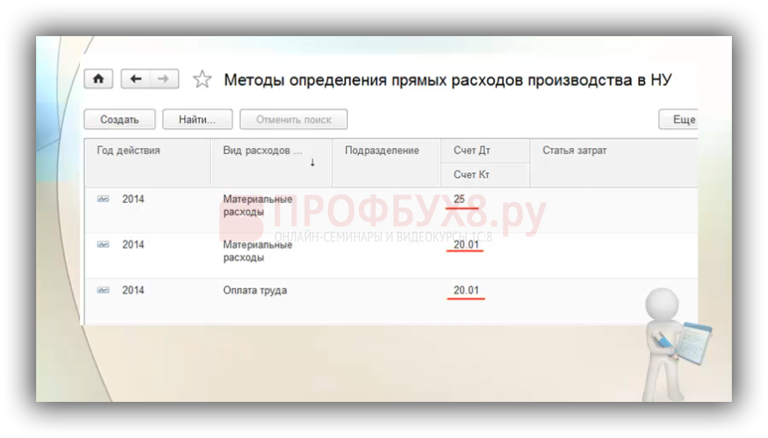Click the Статья затрат column header
Image resolution: width=768 pixels, height=438 pixels.
574,151
